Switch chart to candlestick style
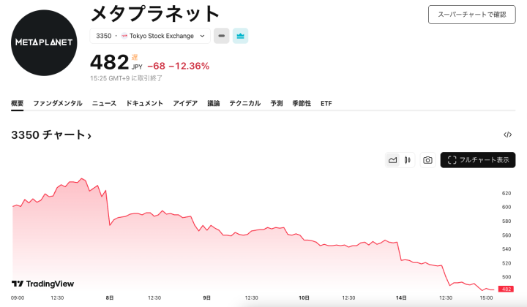 pyautogui.click(x=407, y=160)
